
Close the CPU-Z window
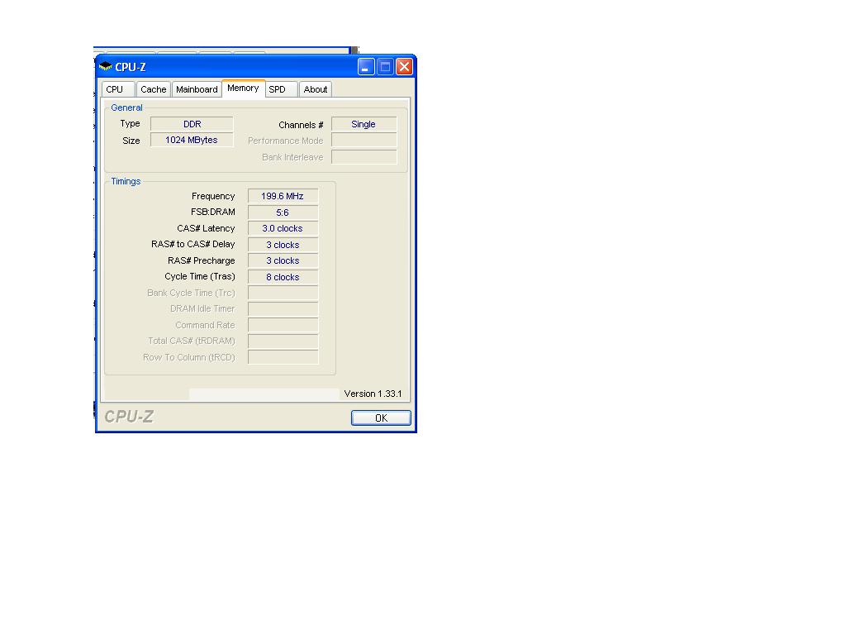pyautogui.click(x=404, y=67)
